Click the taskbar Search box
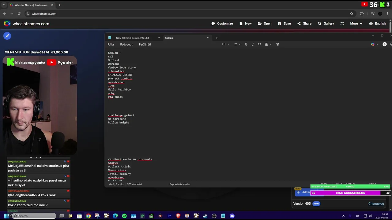This screenshot has width=392, height=220. 34,216
